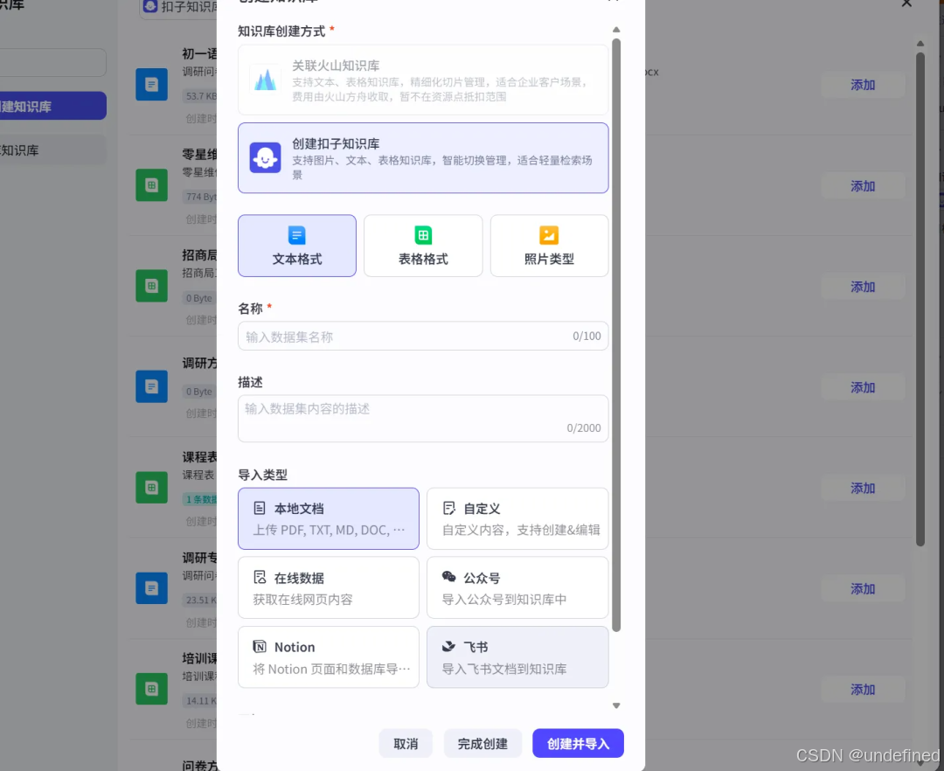Click the downward scroll arrow of the dialog
Screen dimensions: 944x771
pos(616,705)
